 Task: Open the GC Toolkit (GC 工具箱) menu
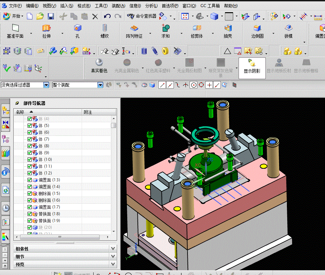(x=210, y=6)
